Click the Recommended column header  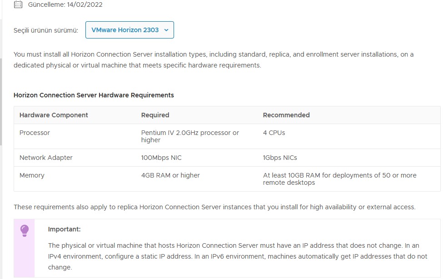(286, 115)
